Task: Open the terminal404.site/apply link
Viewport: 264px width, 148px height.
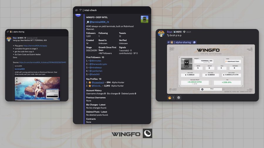Action: click(35, 46)
